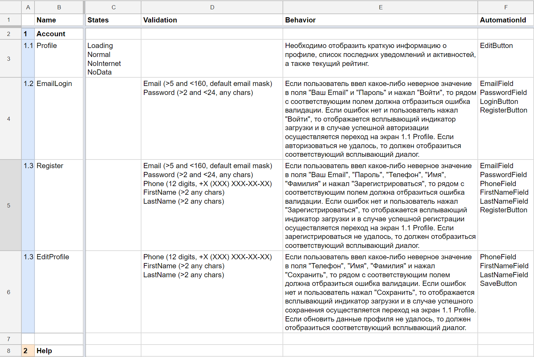
Task: Select automation cell ending in RegisterButton in row 5
Action: pyautogui.click(x=506, y=205)
